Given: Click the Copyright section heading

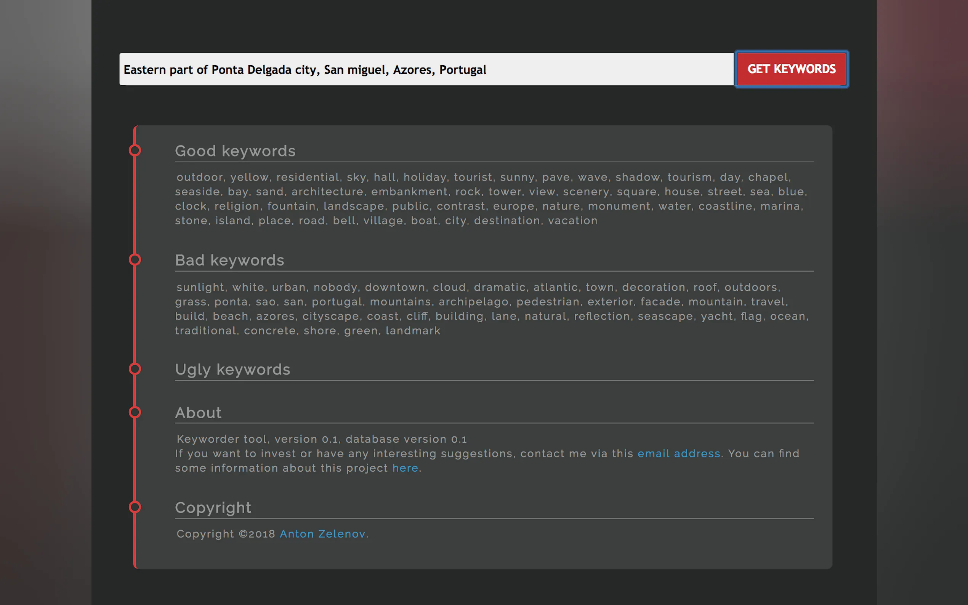Looking at the screenshot, I should (213, 508).
